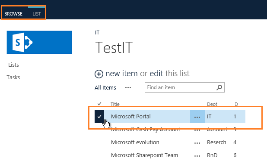Screen dimensions: 267x164
Task: Sort by the ID column header
Action: click(235, 104)
